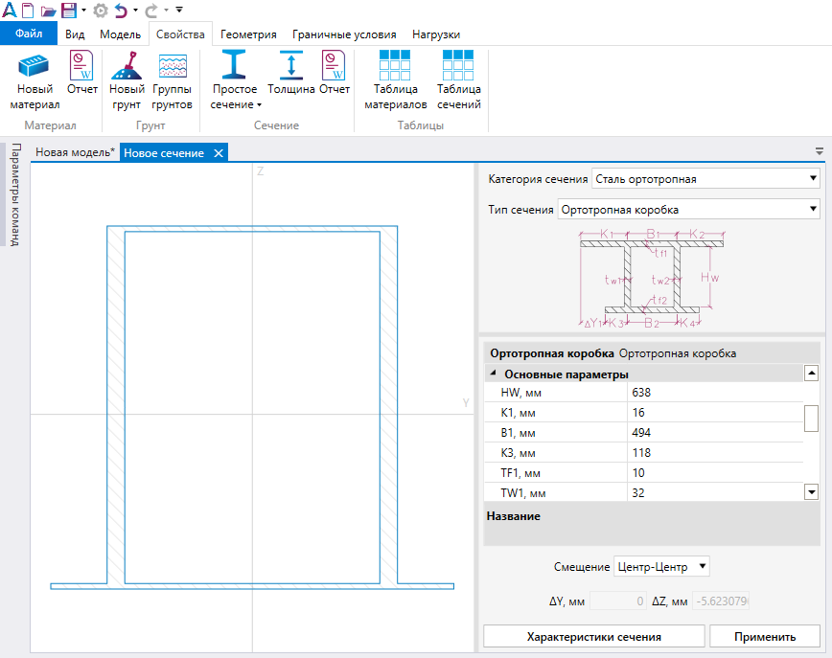Screen dimensions: 832x658
Task: Click the ΔZ, мм offset field
Action: [x=721, y=601]
